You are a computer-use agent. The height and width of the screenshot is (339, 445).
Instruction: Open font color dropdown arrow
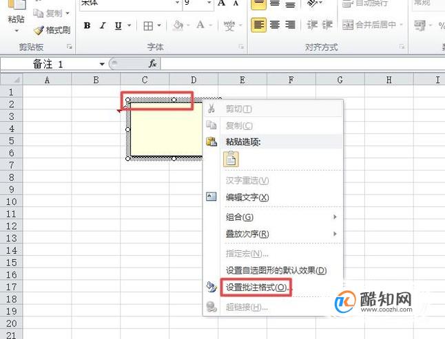tap(211, 25)
